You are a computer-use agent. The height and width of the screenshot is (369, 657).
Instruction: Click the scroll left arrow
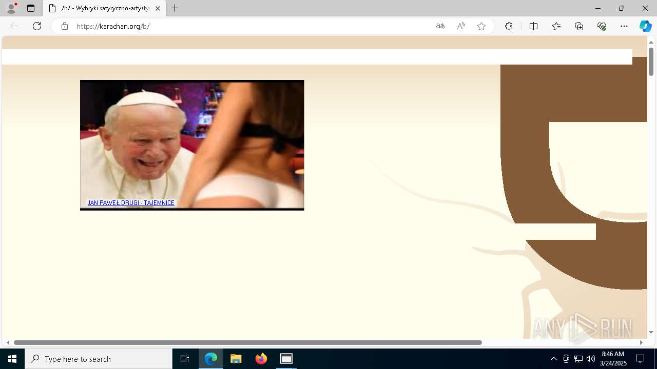coord(8,342)
